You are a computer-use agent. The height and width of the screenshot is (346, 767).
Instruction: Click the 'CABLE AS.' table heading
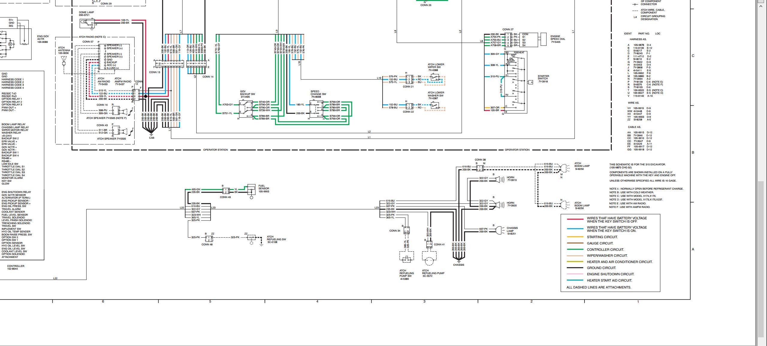(634, 127)
